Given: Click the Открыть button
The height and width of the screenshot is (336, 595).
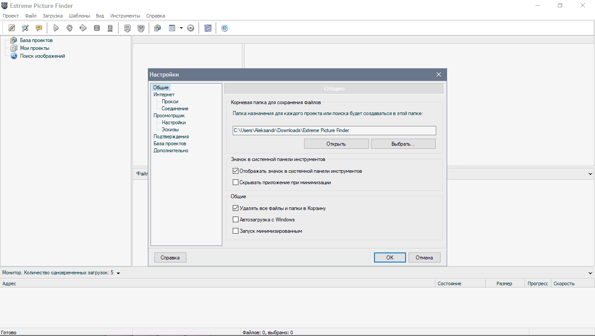Looking at the screenshot, I should click(336, 144).
